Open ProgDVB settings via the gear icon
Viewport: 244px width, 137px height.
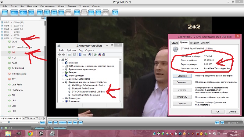tap(115, 12)
